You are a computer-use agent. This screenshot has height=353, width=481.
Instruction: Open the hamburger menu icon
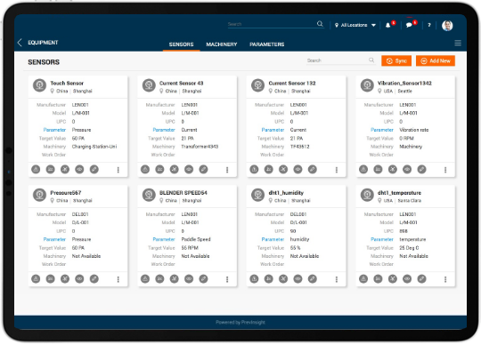coord(458,43)
